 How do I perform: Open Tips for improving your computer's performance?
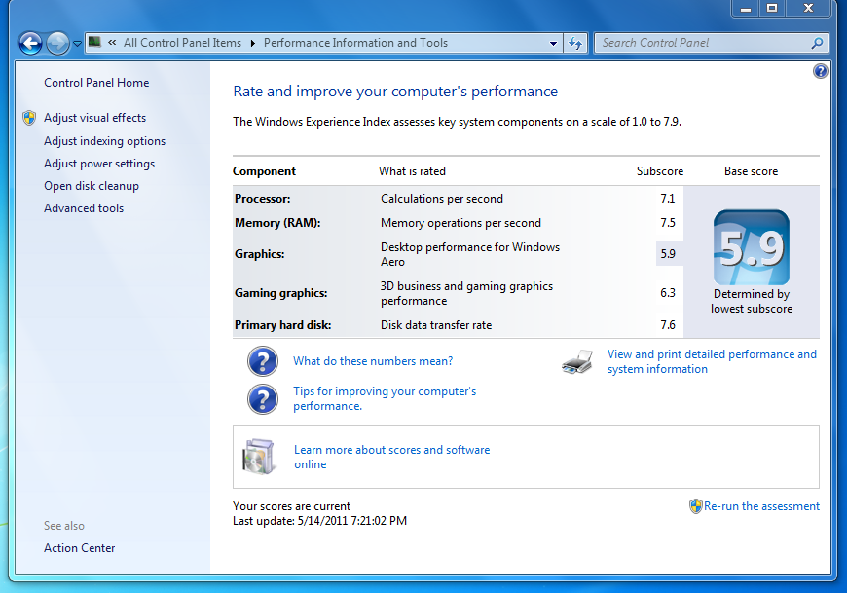(x=385, y=398)
